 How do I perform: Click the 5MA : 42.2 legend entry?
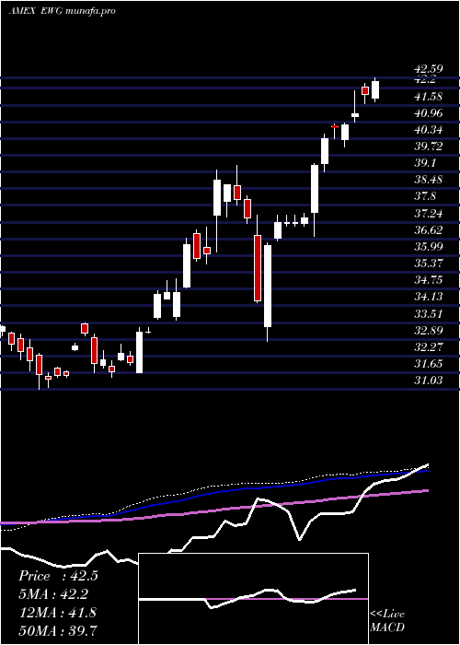[53, 594]
